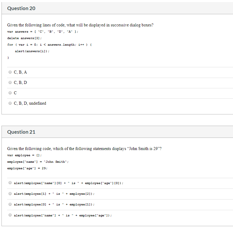Mark radio for alert(employee[0] + " is " + employee[1])
Image resolution: width=233 pixels, height=233 pixels.
tap(10, 204)
